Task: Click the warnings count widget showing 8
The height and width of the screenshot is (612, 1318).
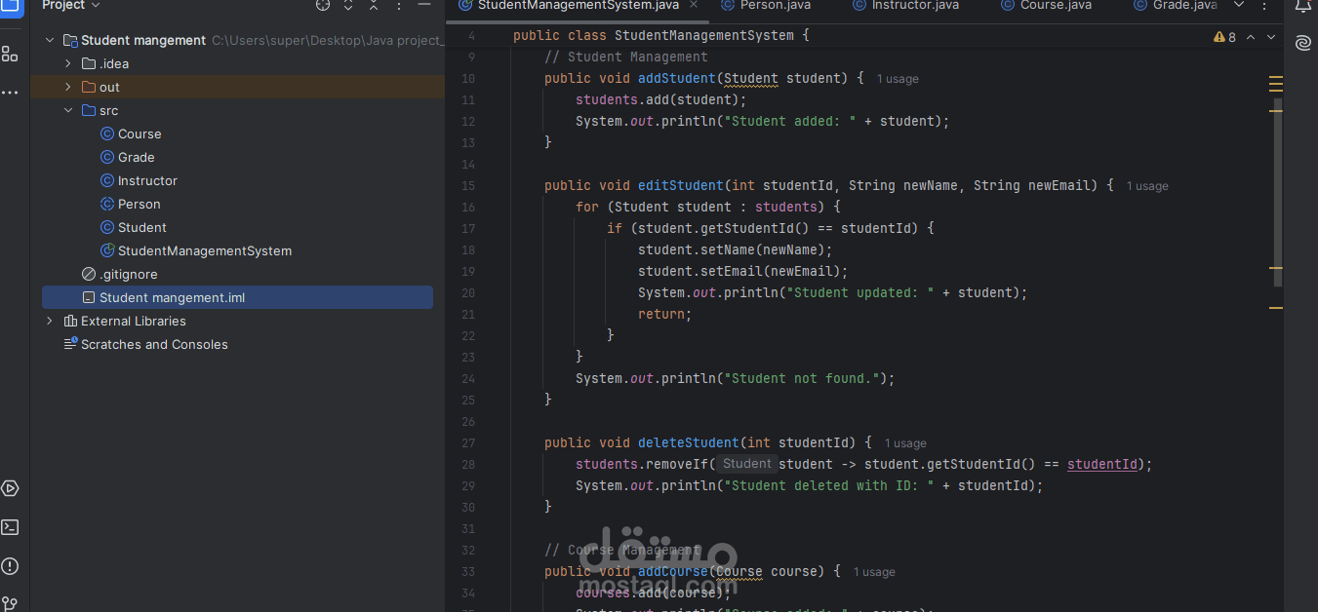Action: pos(1222,36)
